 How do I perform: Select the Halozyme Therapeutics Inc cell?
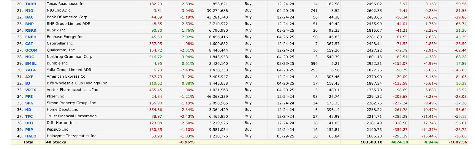pyautogui.click(x=93, y=136)
